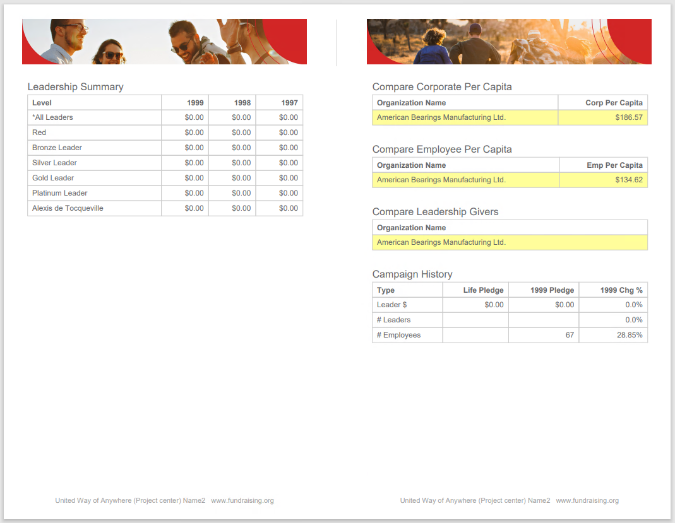Screen dimensions: 675x523
Task: Click the 1999 Chg % column header
Action: (621, 290)
